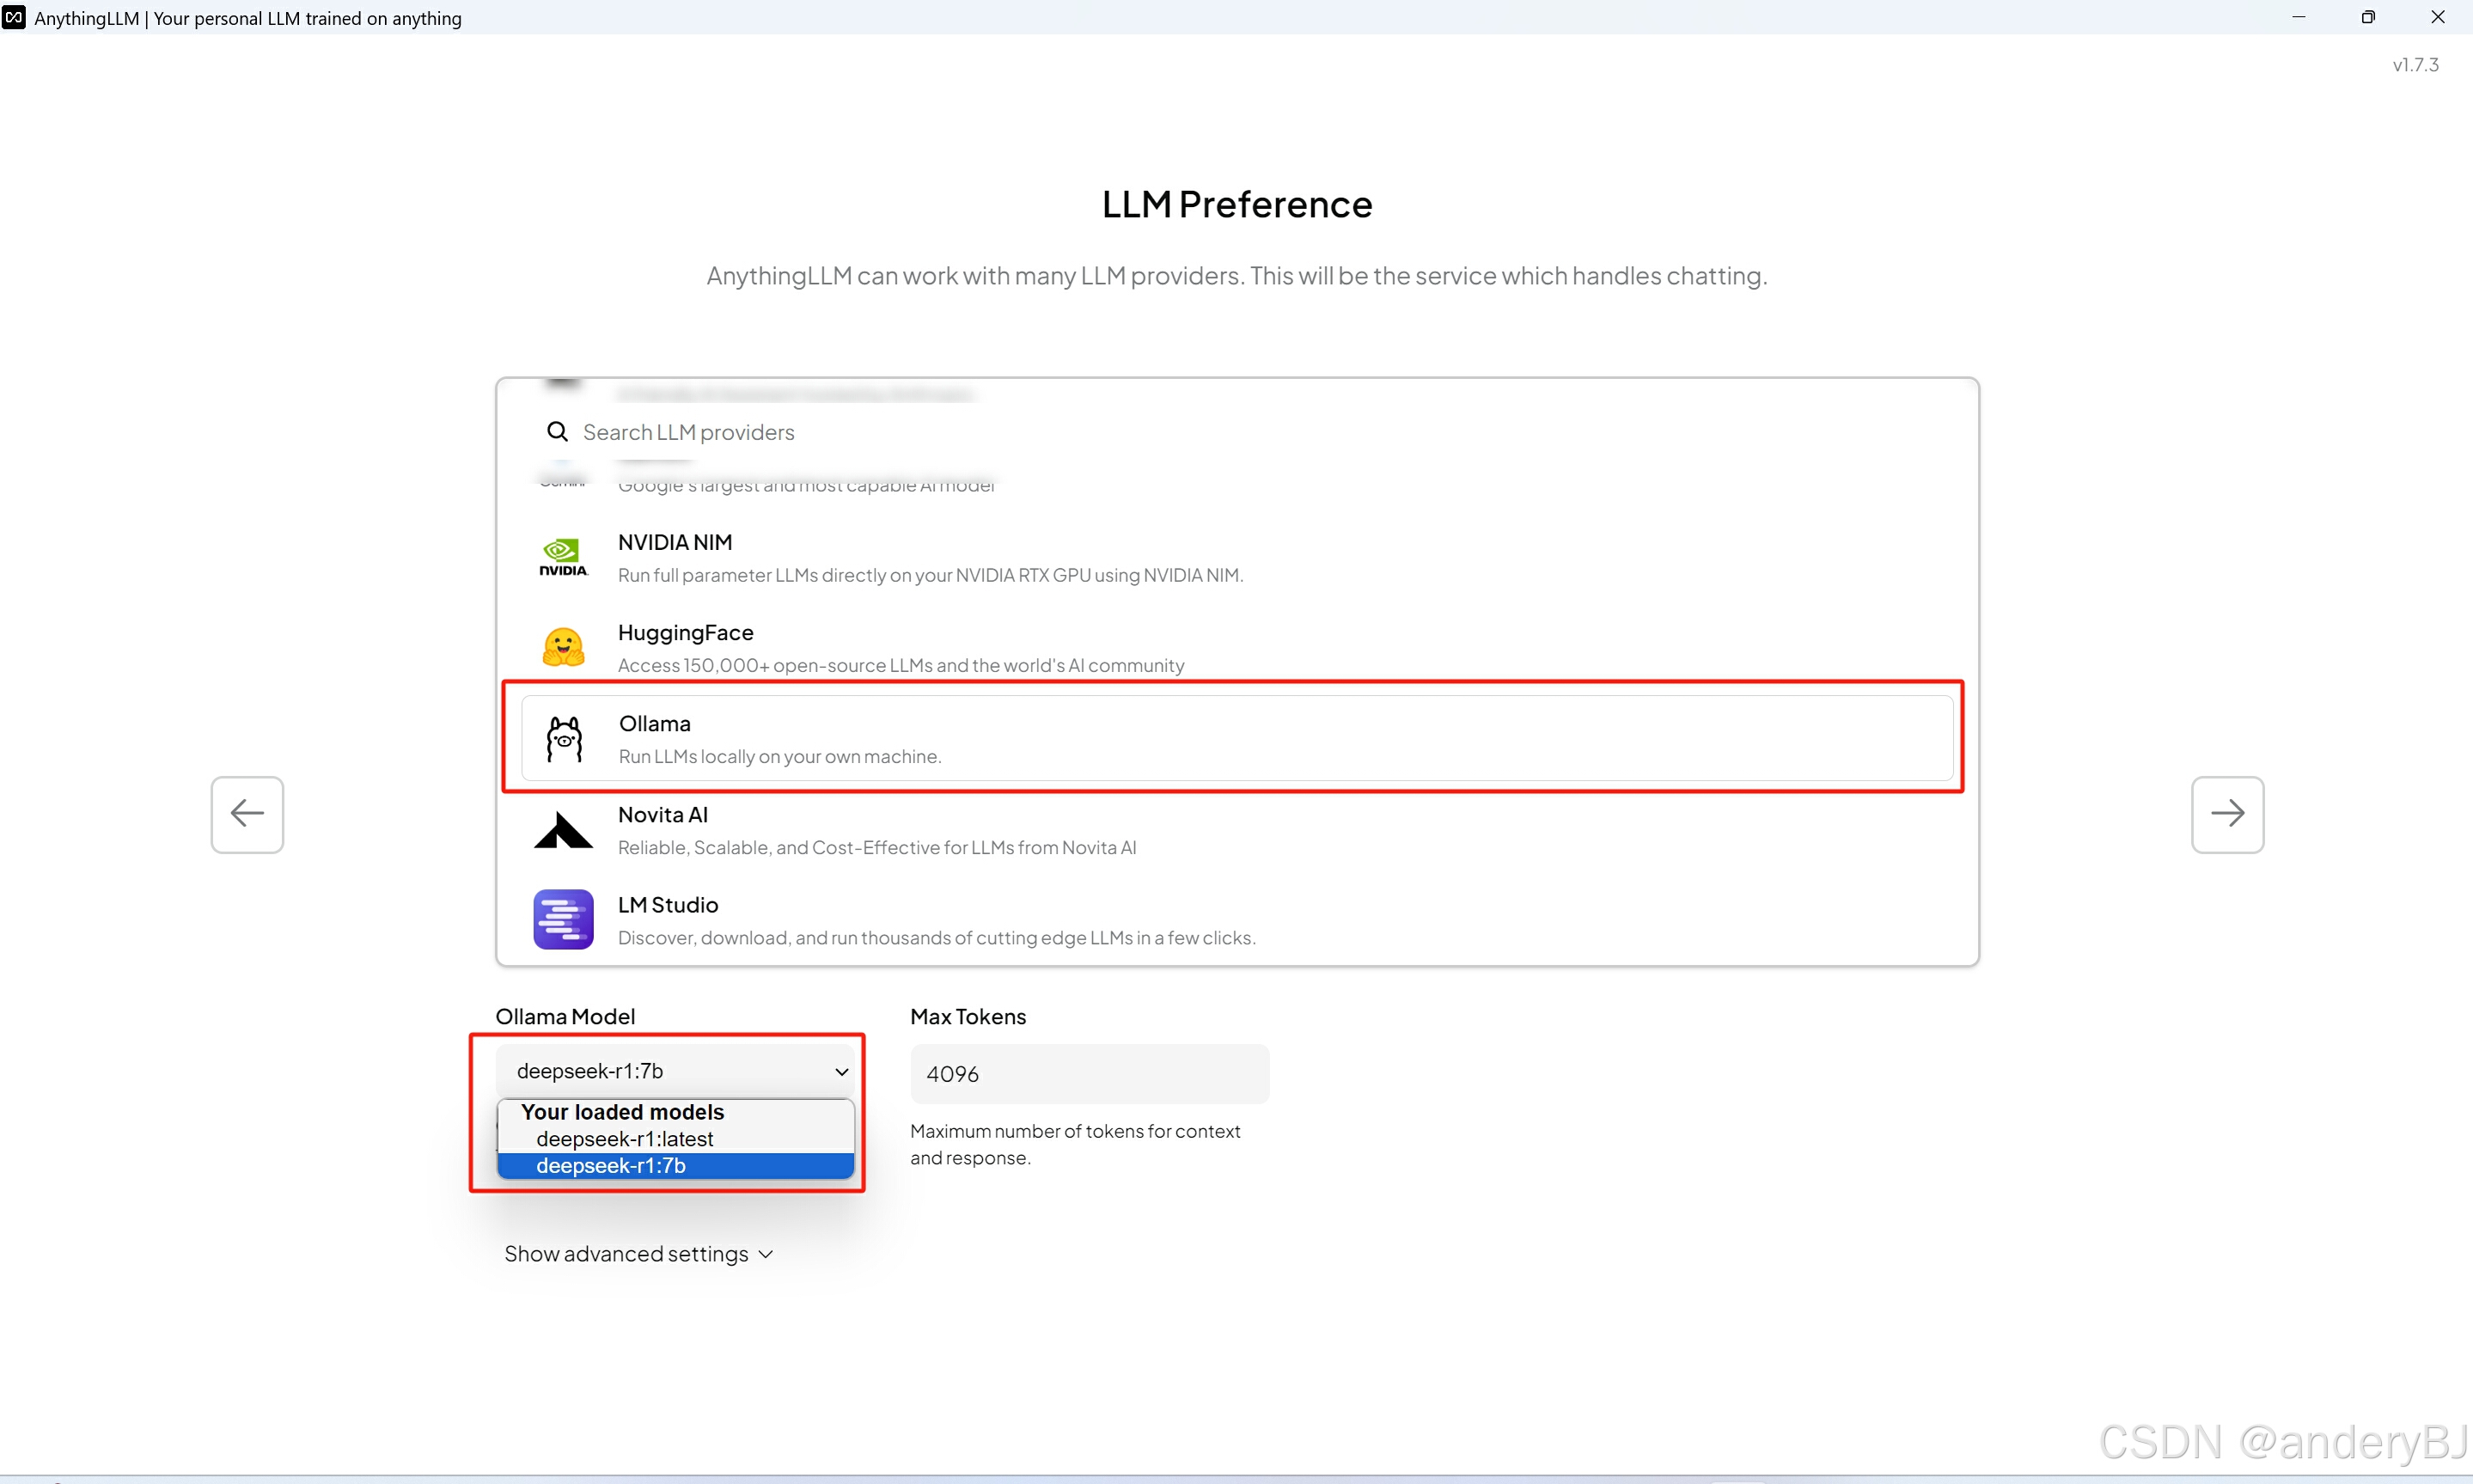Screen dimensions: 2473x1484
Task: Select deepseek-r1:latest from model list
Action: [x=625, y=1139]
